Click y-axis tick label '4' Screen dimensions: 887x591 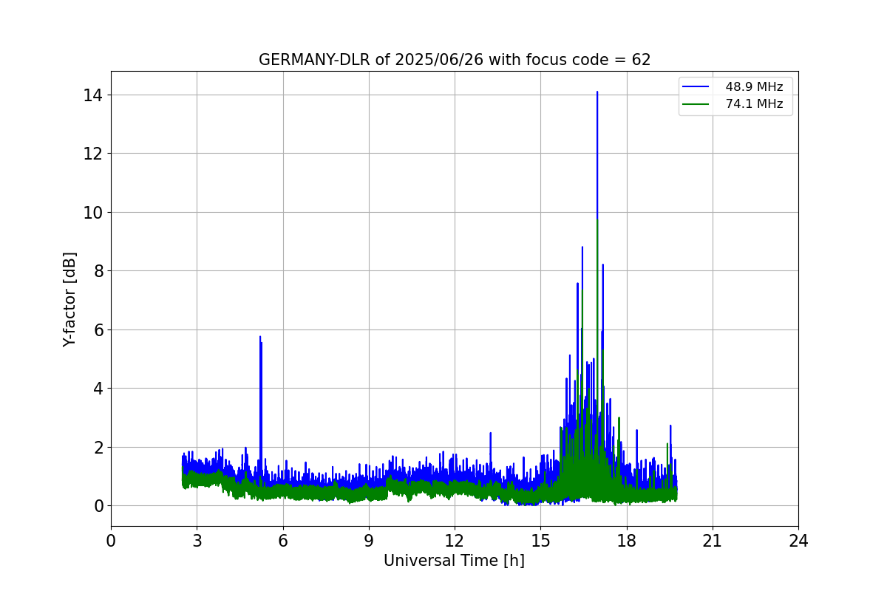click(x=99, y=388)
